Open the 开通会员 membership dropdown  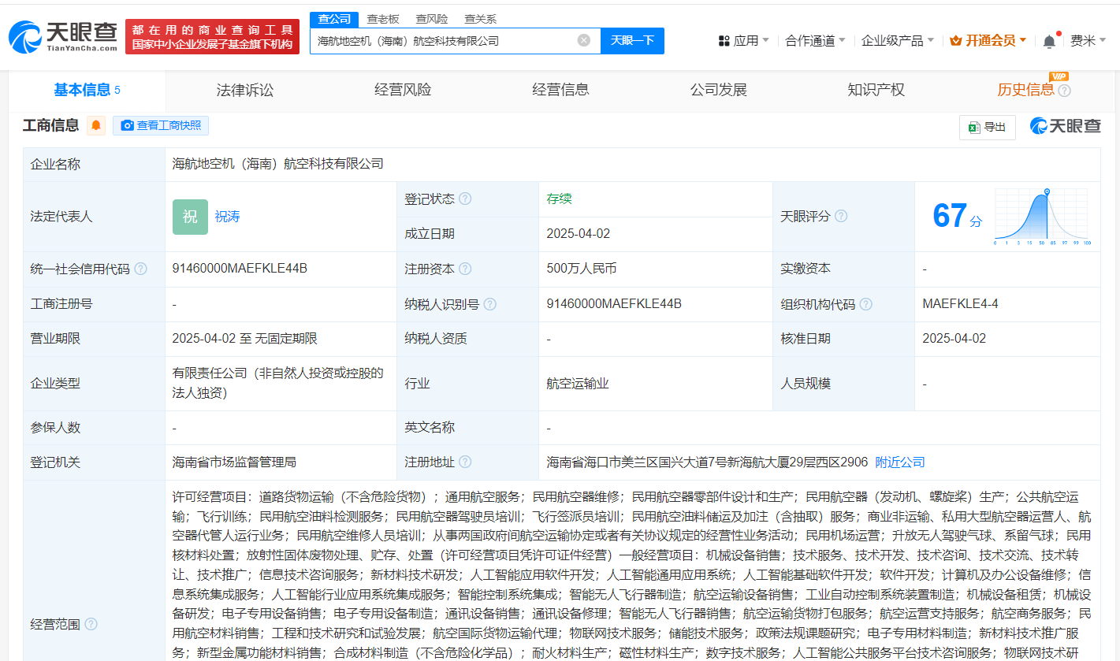point(988,41)
